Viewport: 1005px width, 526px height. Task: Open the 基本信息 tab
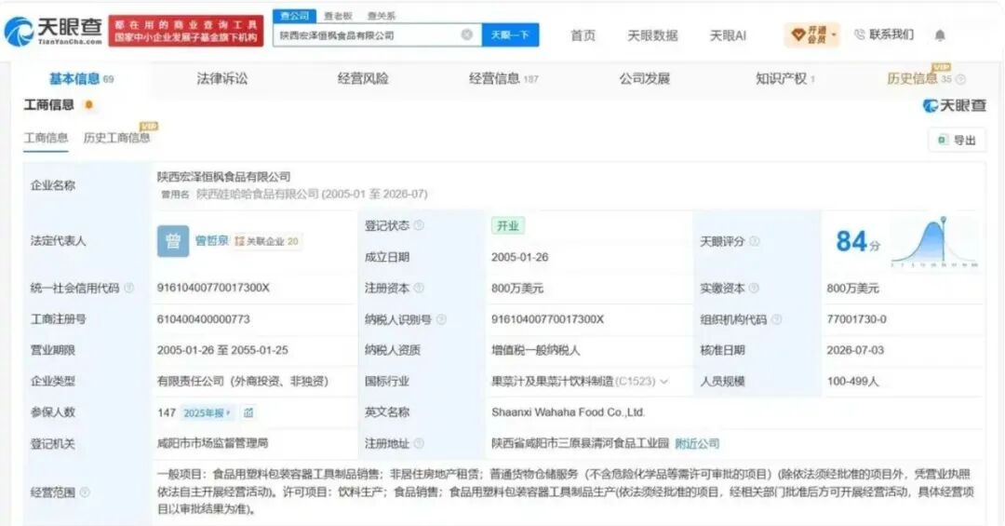tap(81, 79)
